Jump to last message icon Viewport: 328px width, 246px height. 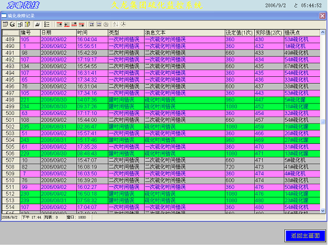coord(66,25)
